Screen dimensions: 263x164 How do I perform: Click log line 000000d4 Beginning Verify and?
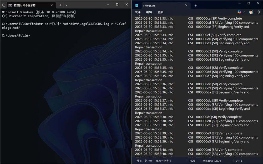193,60
